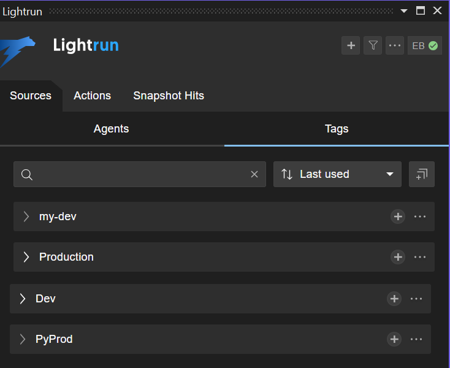The height and width of the screenshot is (368, 450).
Task: Click the collapse-all icon beside sort dropdown
Action: 422,174
